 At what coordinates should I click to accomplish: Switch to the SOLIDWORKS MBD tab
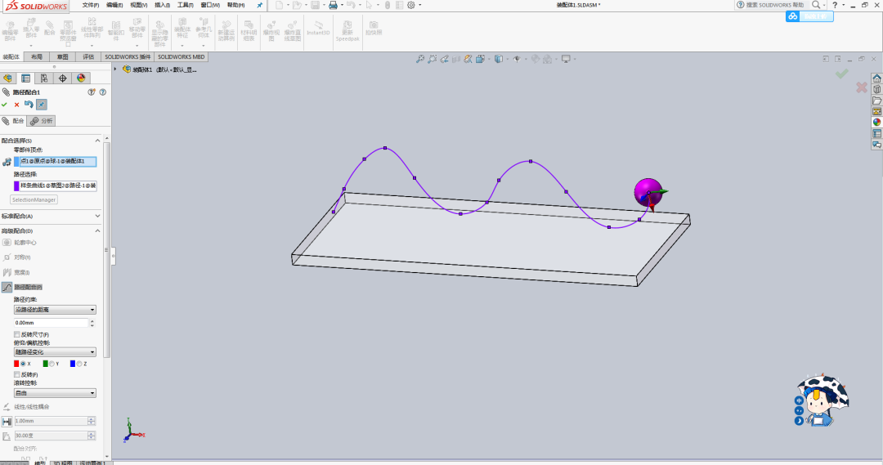(x=182, y=57)
